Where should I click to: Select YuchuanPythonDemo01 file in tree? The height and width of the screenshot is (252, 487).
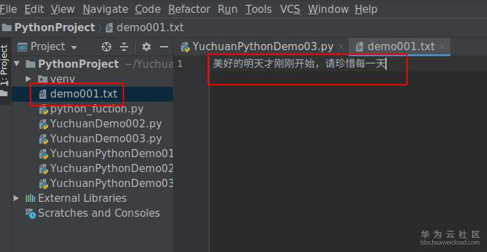point(111,153)
